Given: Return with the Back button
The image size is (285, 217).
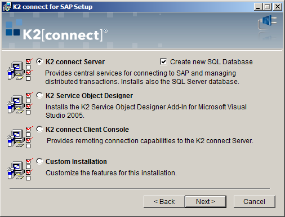Looking at the screenshot, I should 164,202.
